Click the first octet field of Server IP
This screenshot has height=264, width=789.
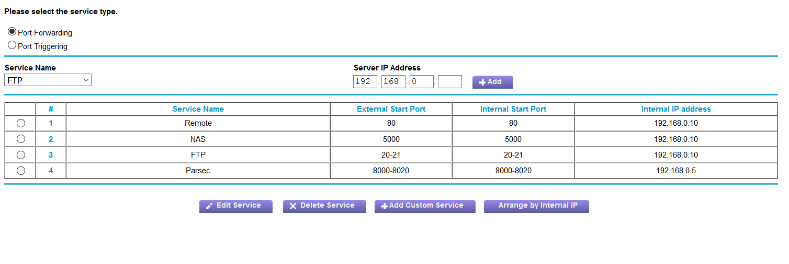pyautogui.click(x=365, y=82)
